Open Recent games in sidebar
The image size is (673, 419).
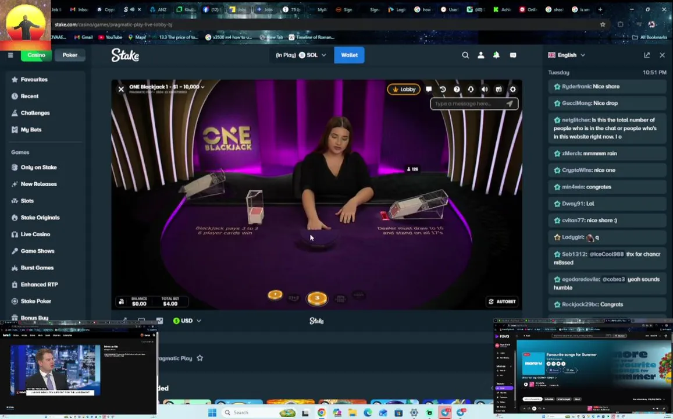(25, 96)
